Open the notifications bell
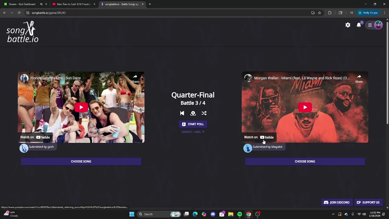This screenshot has height=219, width=389. pos(359,25)
